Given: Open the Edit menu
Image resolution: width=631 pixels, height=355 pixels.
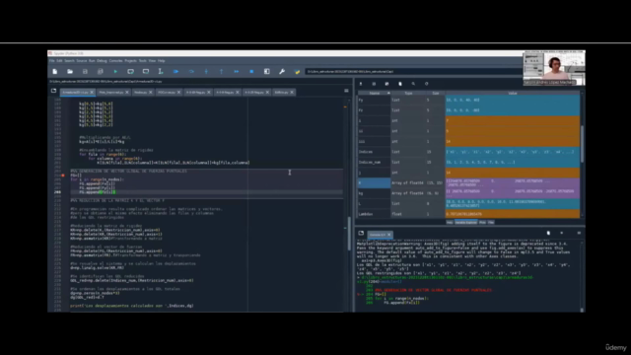Looking at the screenshot, I should tap(59, 61).
